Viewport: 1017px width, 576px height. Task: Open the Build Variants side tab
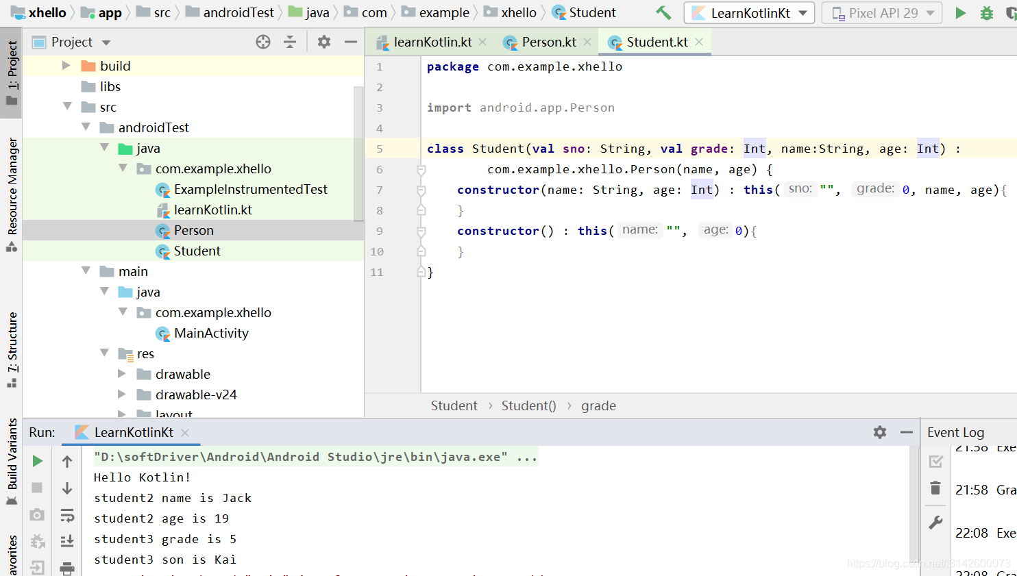tap(12, 460)
